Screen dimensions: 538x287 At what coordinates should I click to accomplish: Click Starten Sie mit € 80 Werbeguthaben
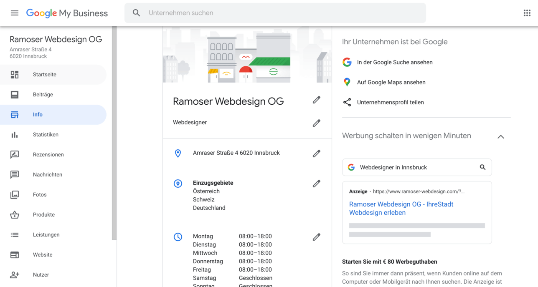(390, 262)
